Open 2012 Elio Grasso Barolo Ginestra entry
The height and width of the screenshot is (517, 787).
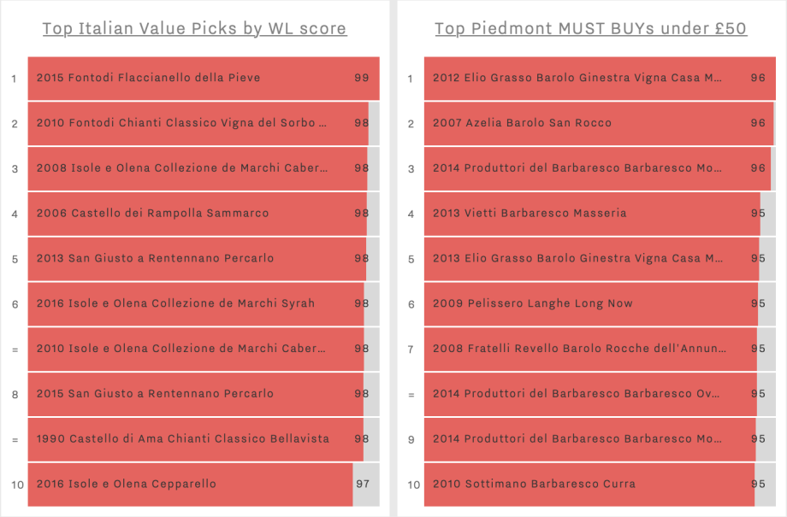pyautogui.click(x=600, y=79)
